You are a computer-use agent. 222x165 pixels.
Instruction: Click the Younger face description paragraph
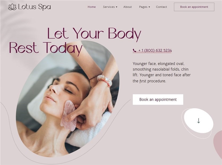pos(161,72)
